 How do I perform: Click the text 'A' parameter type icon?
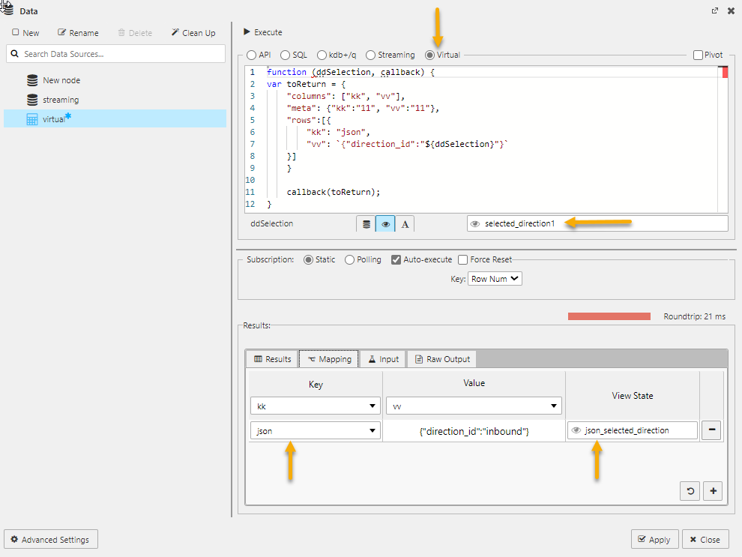point(405,224)
